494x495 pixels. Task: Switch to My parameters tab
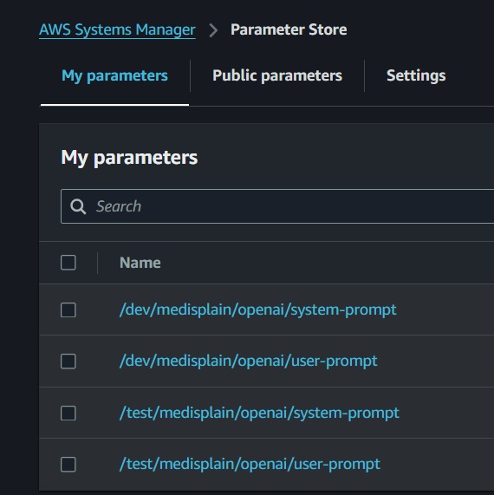click(x=114, y=75)
